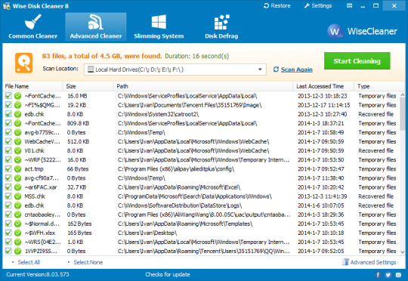Click the Wise Disk Cleaner app icon
Image resolution: width=408 pixels, height=281 pixels.
tap(7, 6)
